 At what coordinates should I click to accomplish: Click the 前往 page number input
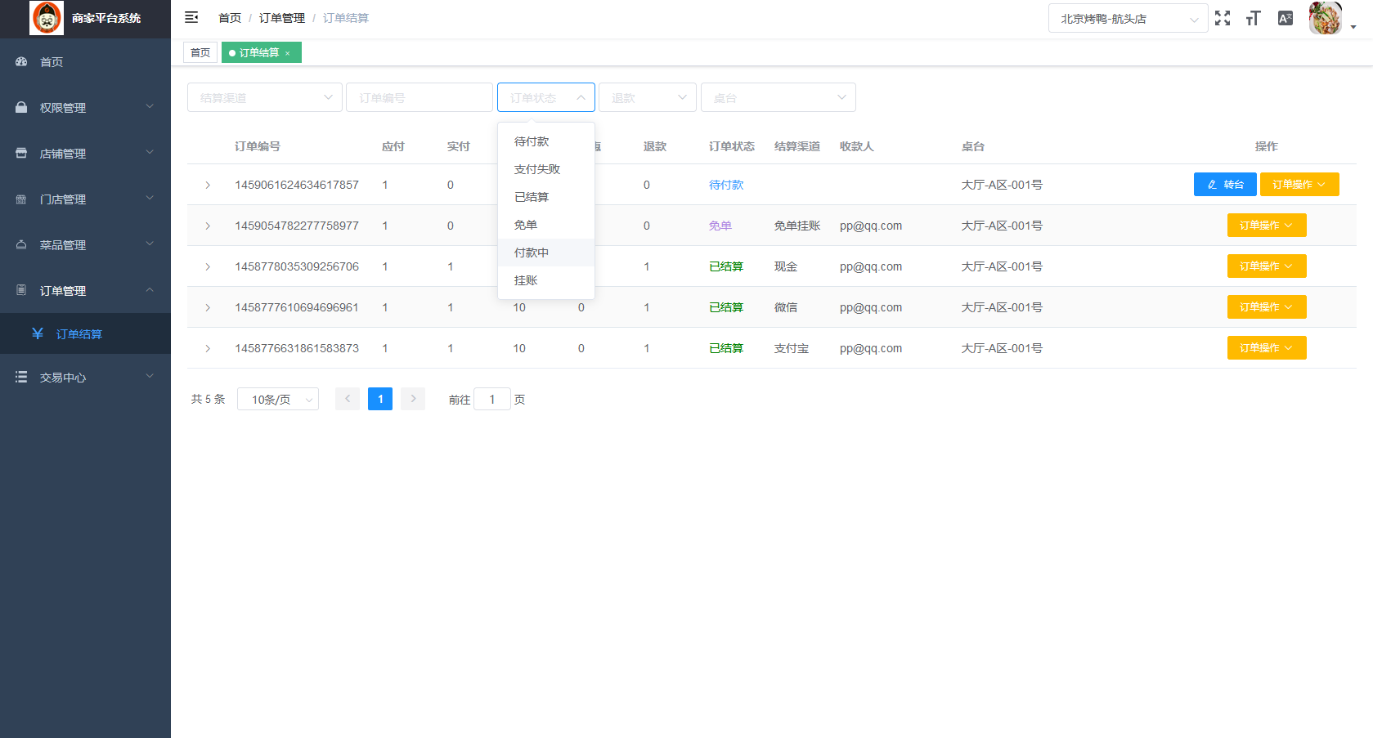[492, 399]
